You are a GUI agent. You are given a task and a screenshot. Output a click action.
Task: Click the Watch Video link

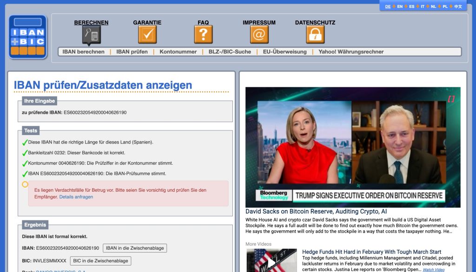[434, 270]
